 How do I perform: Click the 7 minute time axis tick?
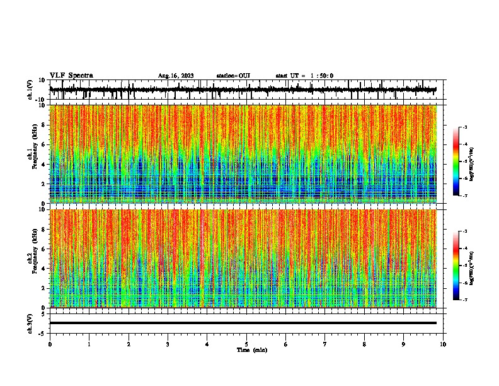click(x=325, y=344)
